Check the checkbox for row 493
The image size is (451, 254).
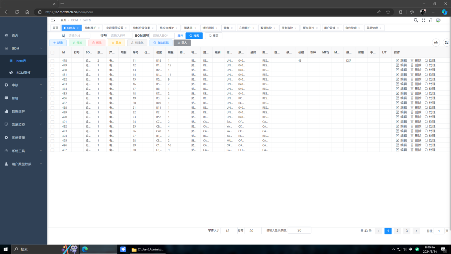[53, 131]
